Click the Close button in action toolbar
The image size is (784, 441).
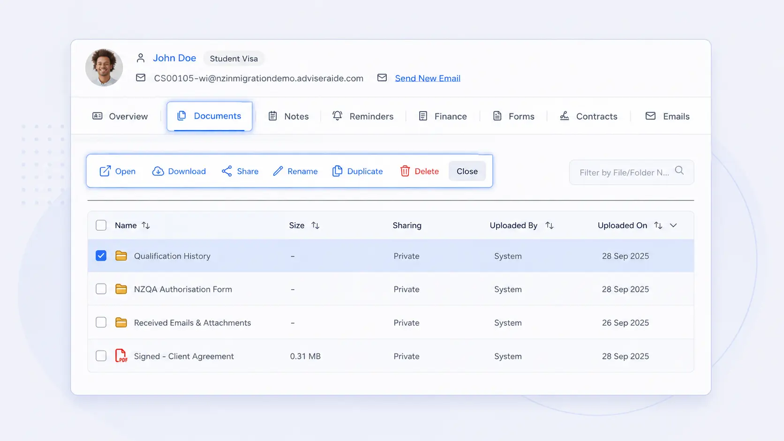tap(467, 171)
